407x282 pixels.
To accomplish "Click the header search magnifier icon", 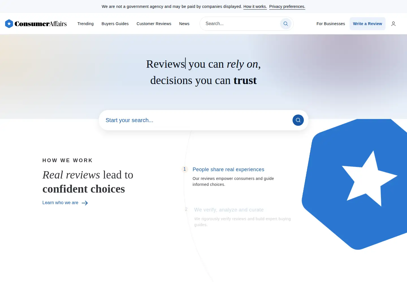I will 286,24.
